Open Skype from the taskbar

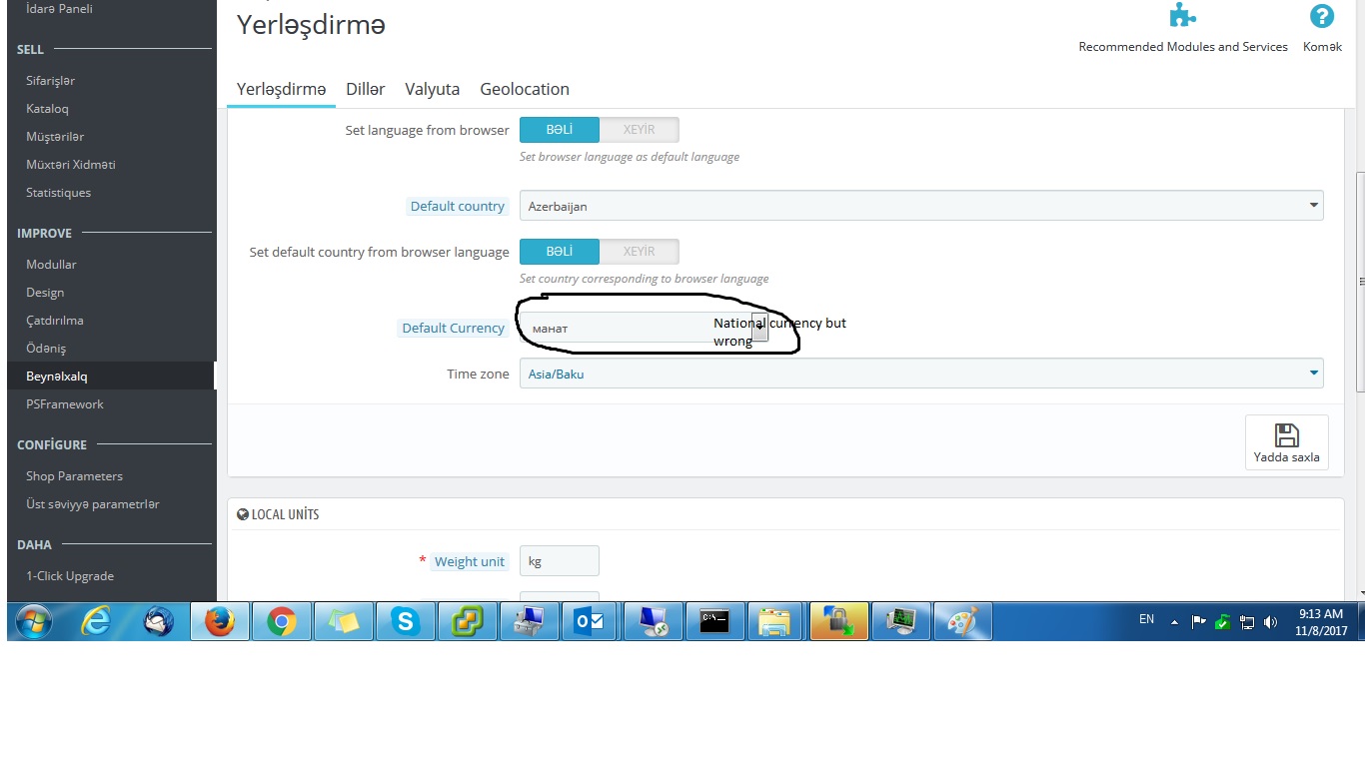405,621
